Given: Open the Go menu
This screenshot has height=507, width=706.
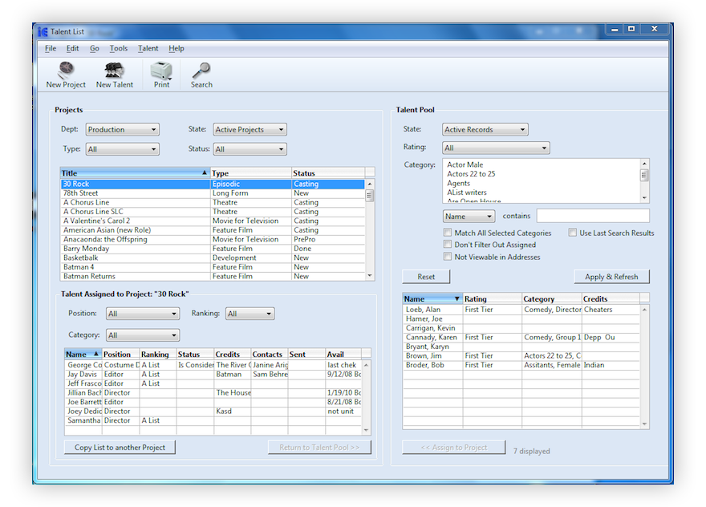Looking at the screenshot, I should (x=94, y=48).
